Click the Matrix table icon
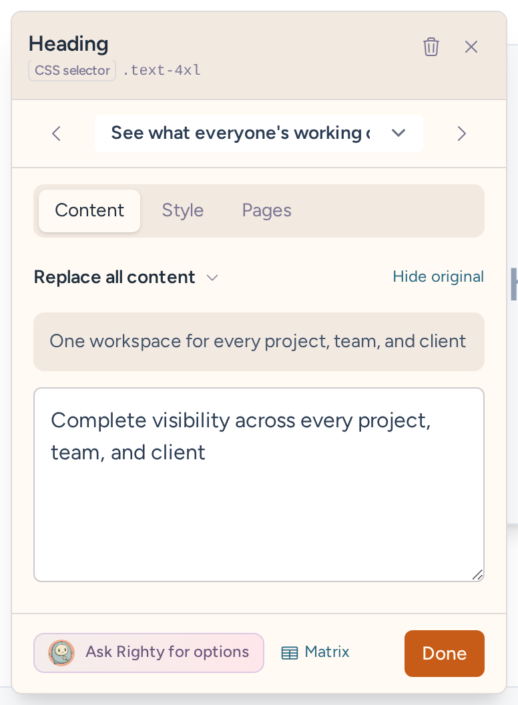This screenshot has width=518, height=705. (x=290, y=653)
